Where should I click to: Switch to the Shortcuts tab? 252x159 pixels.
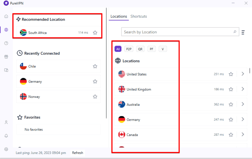138,16
